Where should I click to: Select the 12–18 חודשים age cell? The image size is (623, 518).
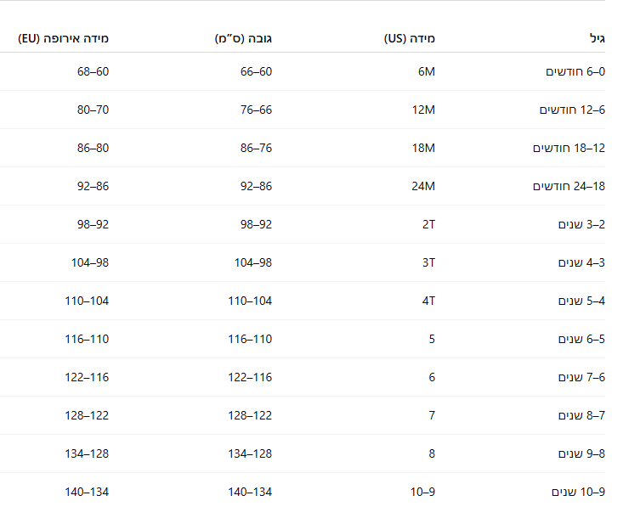click(x=569, y=148)
